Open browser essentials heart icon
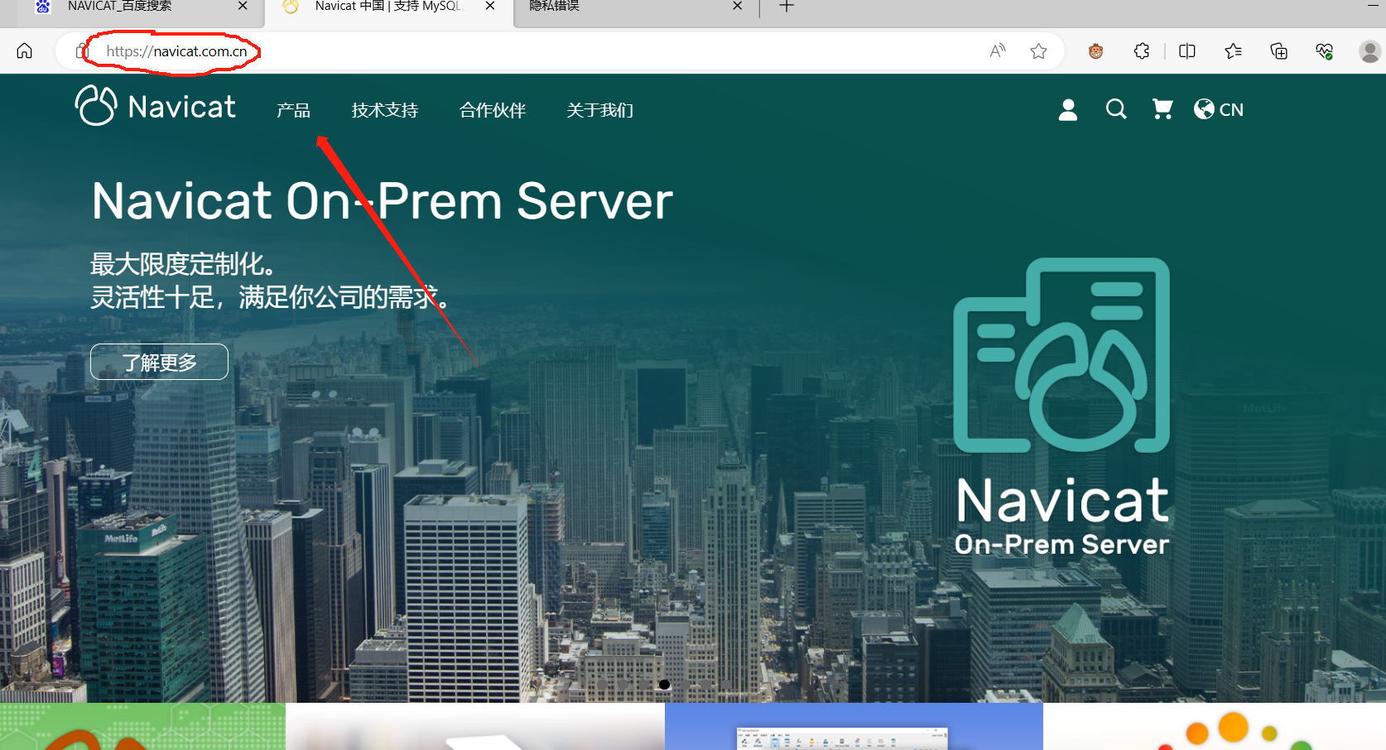 point(1324,51)
